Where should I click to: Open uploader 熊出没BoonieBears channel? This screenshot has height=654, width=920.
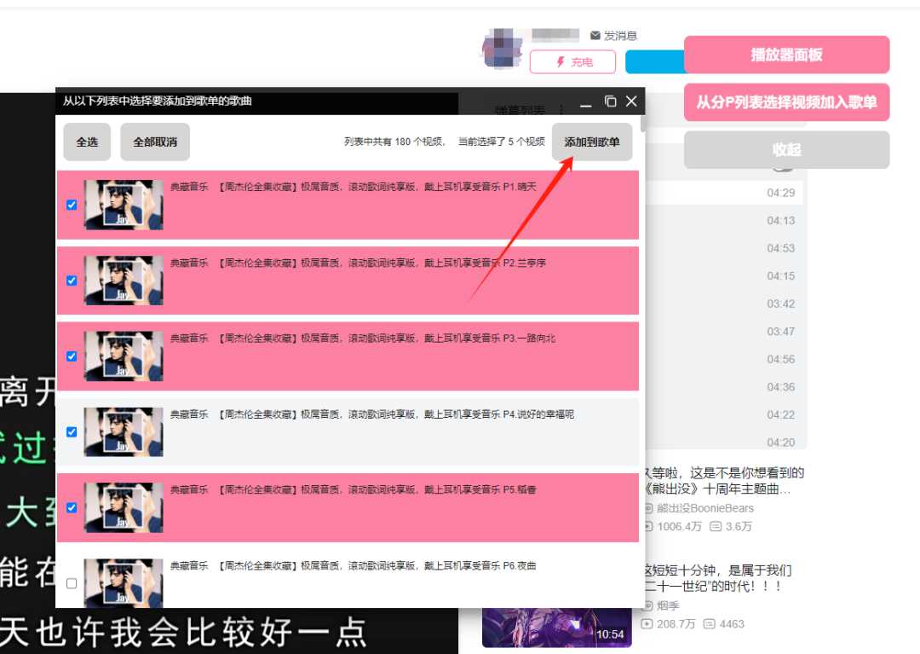[x=704, y=508]
